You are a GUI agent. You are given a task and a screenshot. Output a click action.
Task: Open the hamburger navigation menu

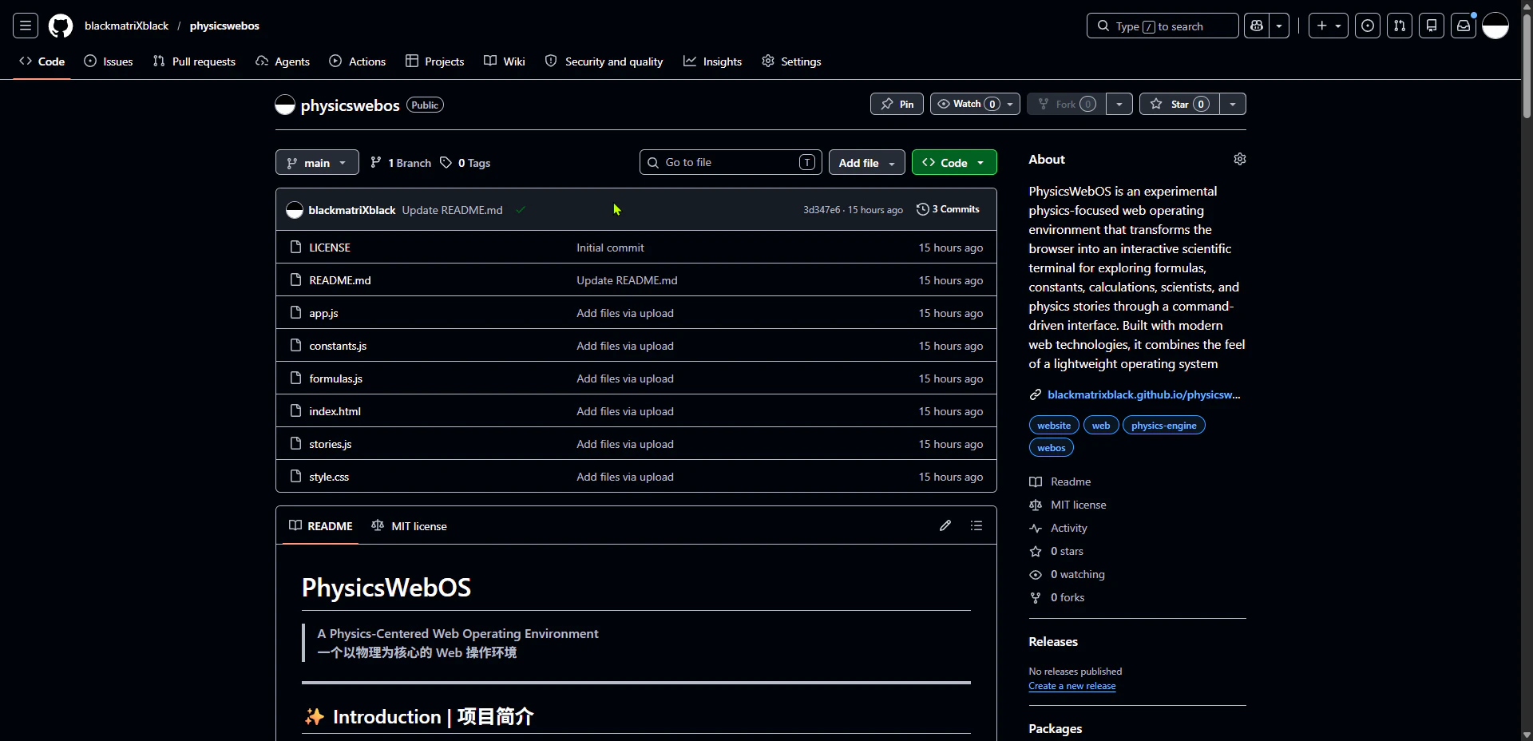click(x=26, y=26)
